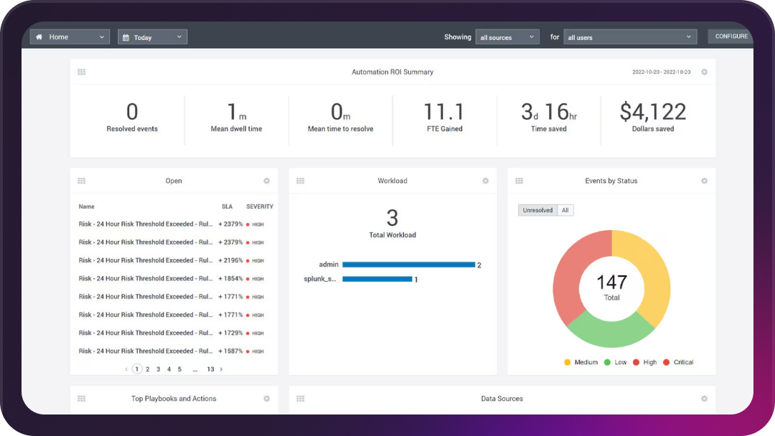The width and height of the screenshot is (775, 436).
Task: Expand the all sources dropdown
Action: (x=507, y=37)
